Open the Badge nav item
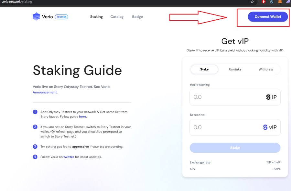 click(x=137, y=17)
